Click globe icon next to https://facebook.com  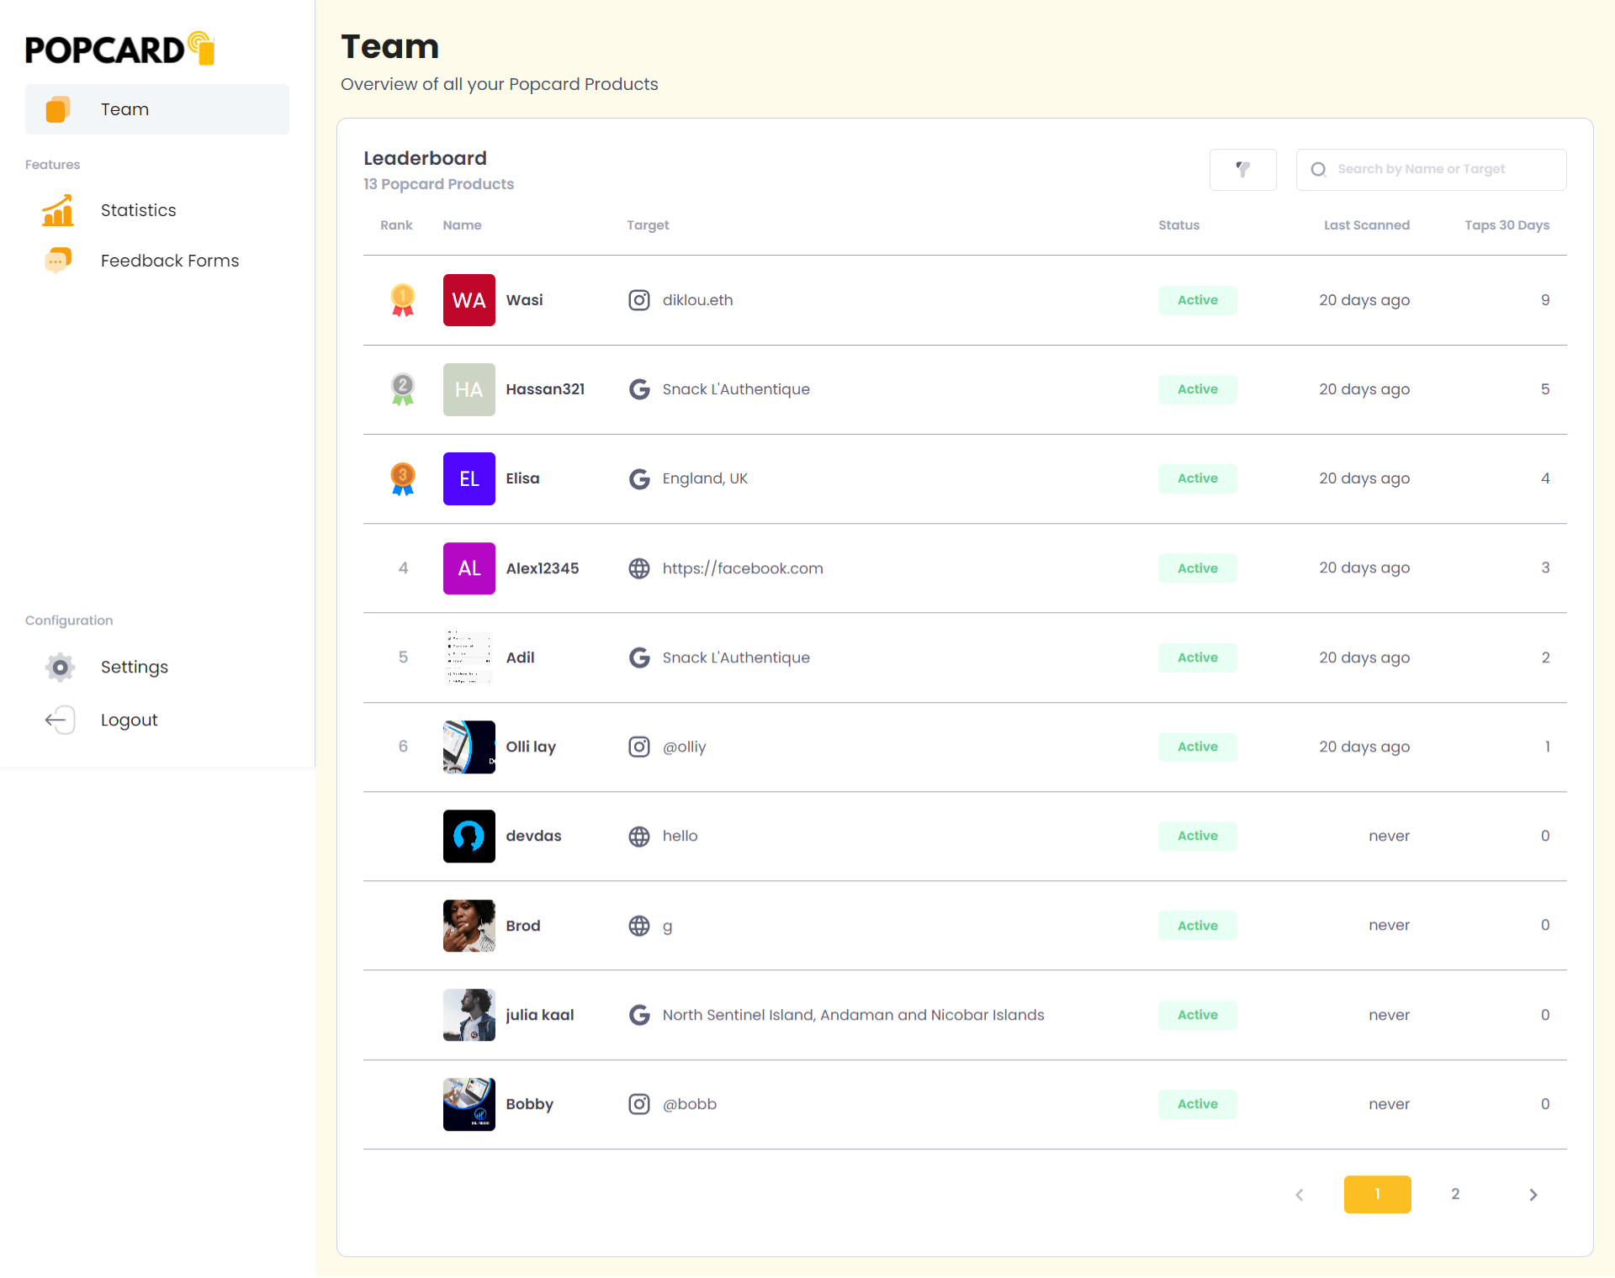pos(639,568)
